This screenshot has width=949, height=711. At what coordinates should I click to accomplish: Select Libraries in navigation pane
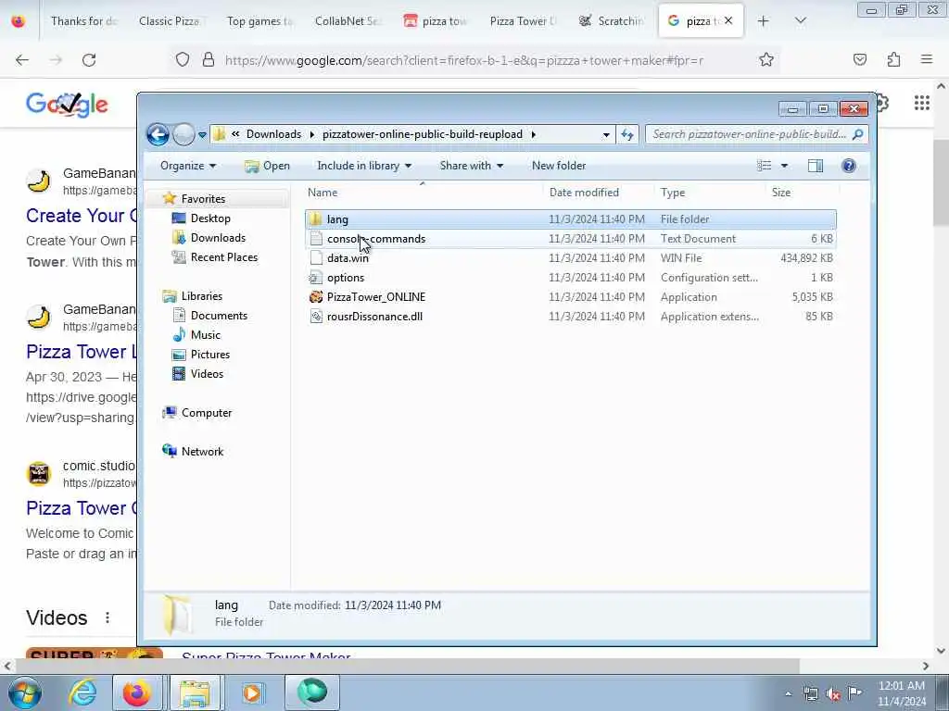pos(201,295)
